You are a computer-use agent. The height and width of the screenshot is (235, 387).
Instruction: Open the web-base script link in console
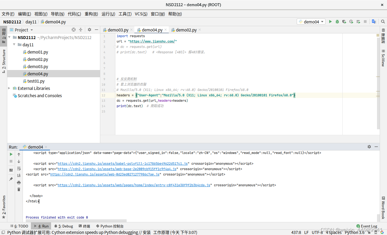[x=117, y=169]
